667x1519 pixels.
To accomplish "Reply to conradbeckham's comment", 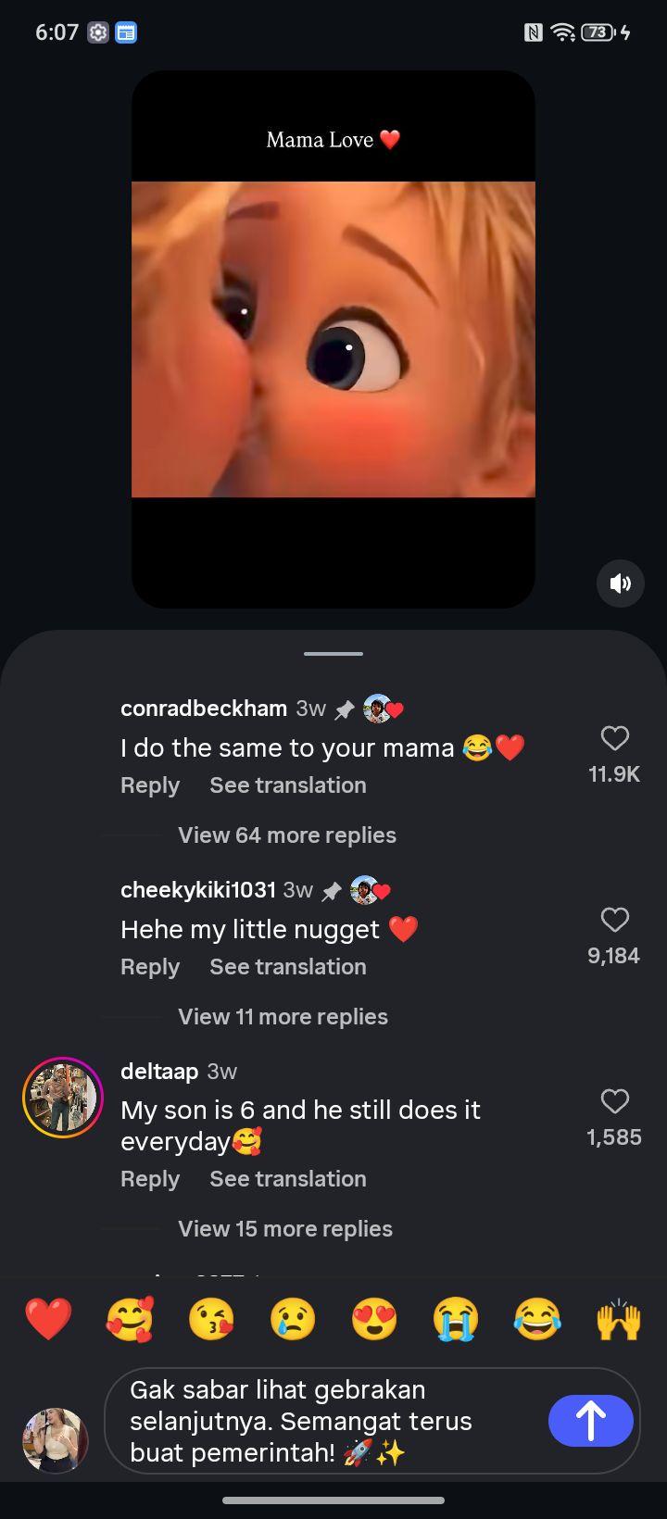I will pos(150,785).
